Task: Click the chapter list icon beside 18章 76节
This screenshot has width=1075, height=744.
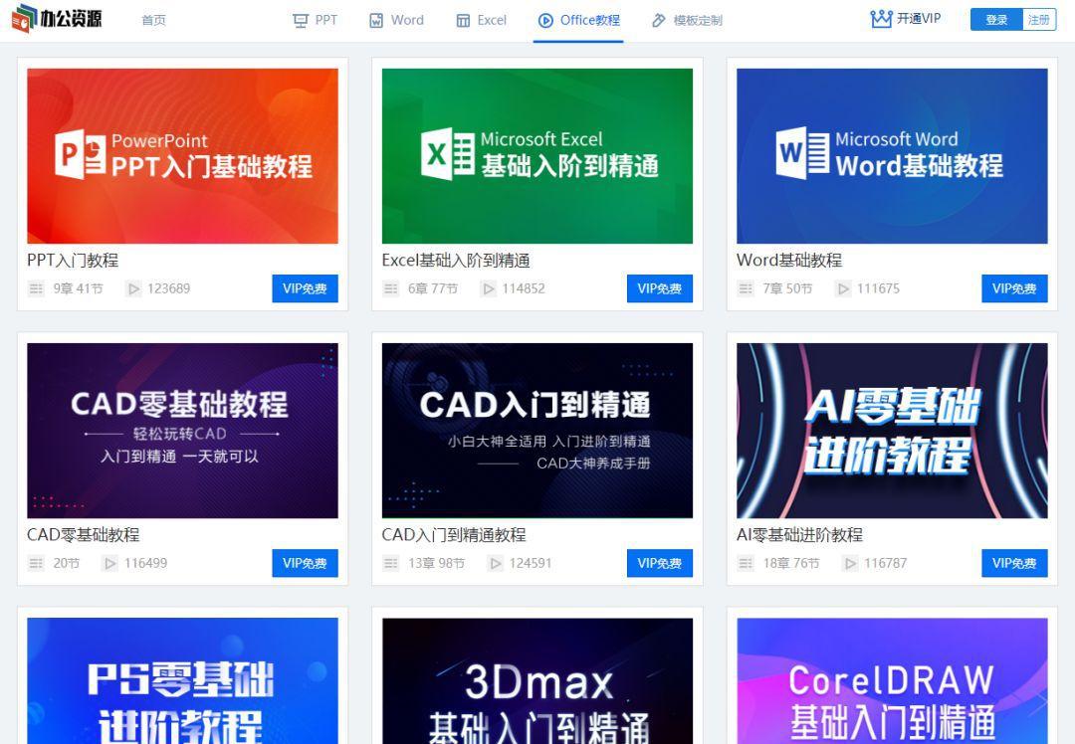Action: (746, 564)
